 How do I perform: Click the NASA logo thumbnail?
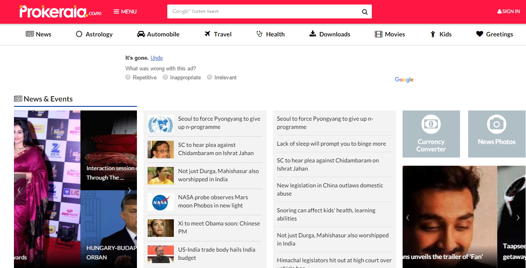click(x=160, y=202)
